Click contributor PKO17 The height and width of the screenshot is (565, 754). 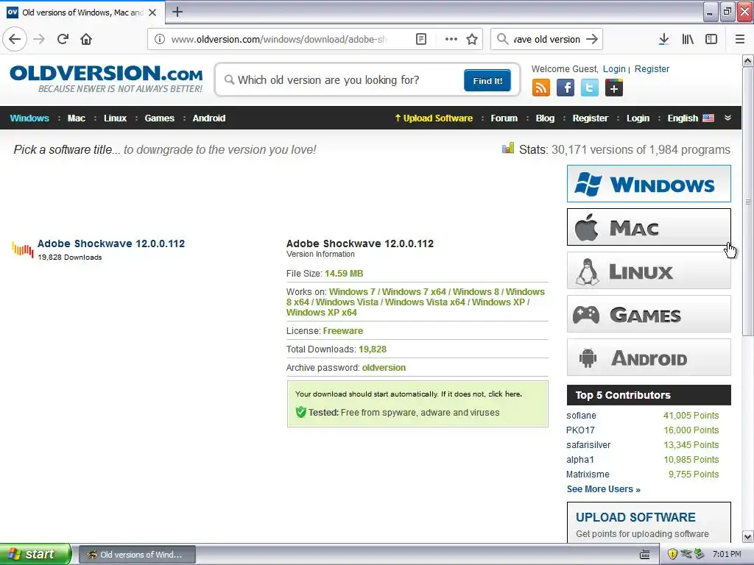(x=580, y=430)
